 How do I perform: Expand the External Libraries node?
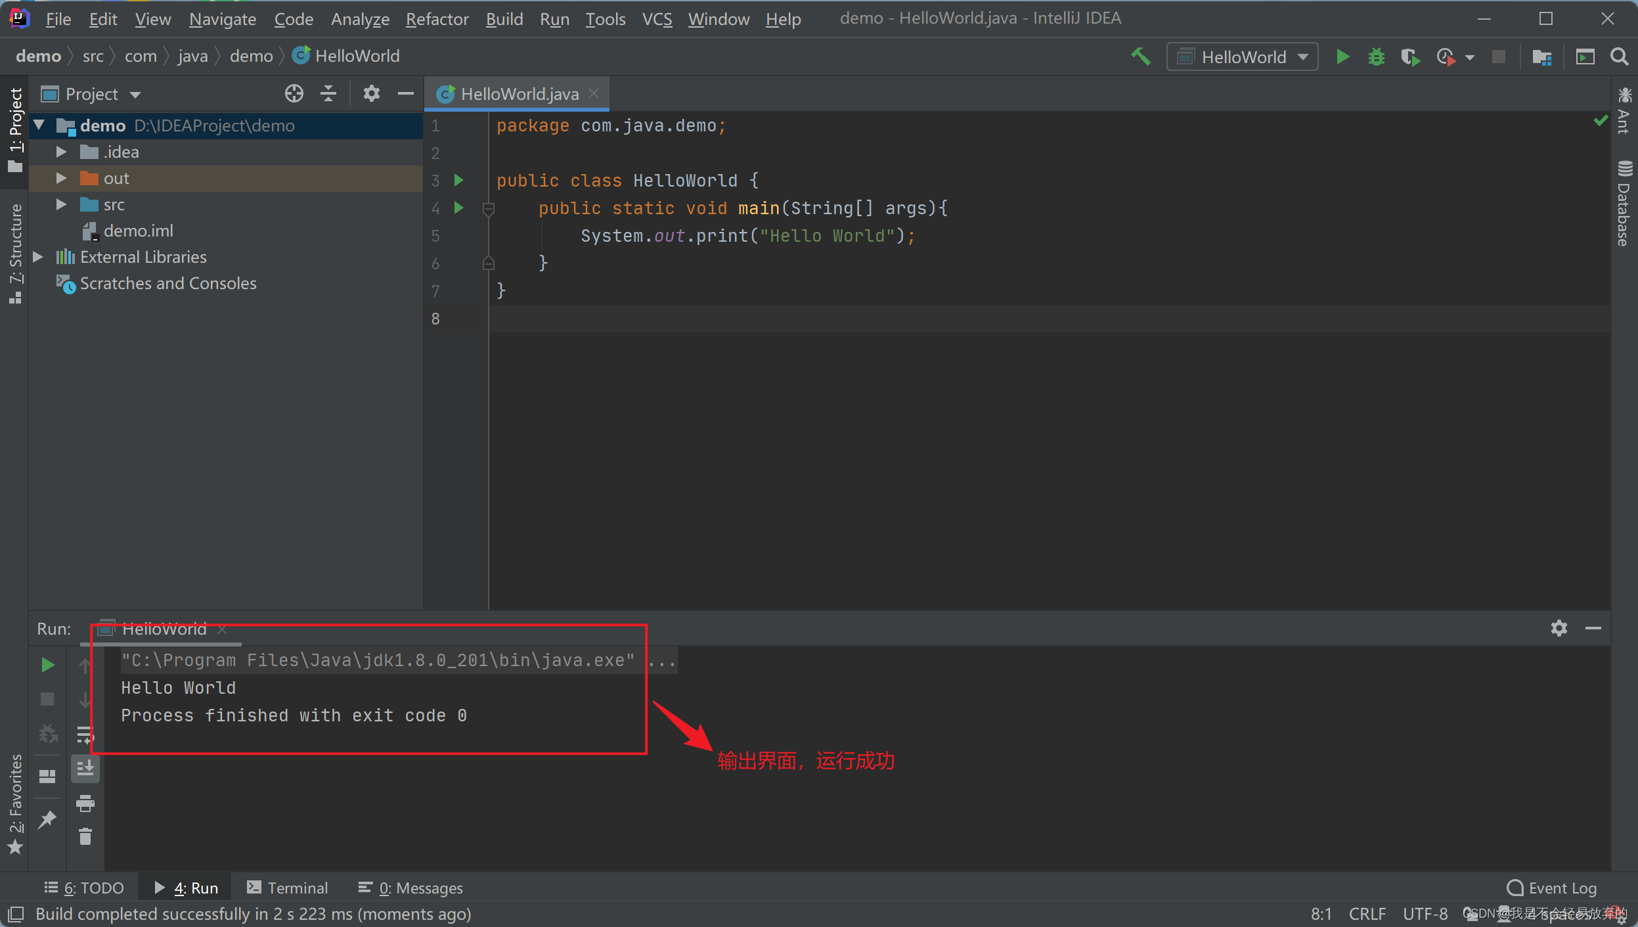38,257
